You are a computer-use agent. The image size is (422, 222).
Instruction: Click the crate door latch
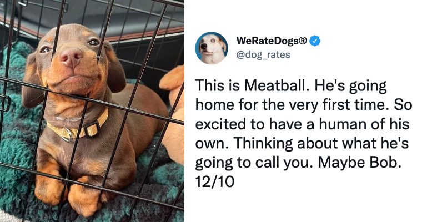(x=4, y=103)
